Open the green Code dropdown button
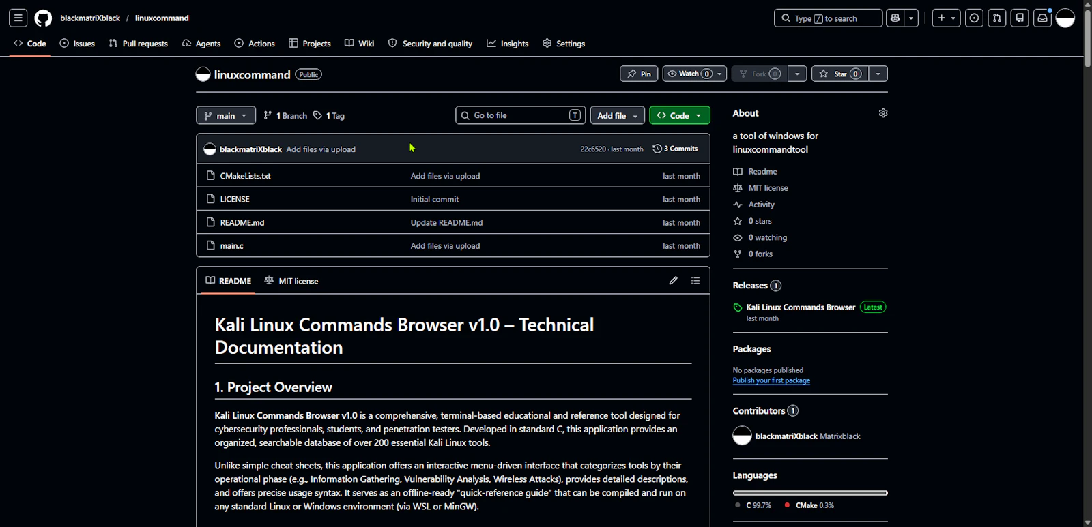Viewport: 1092px width, 527px height. pos(680,115)
